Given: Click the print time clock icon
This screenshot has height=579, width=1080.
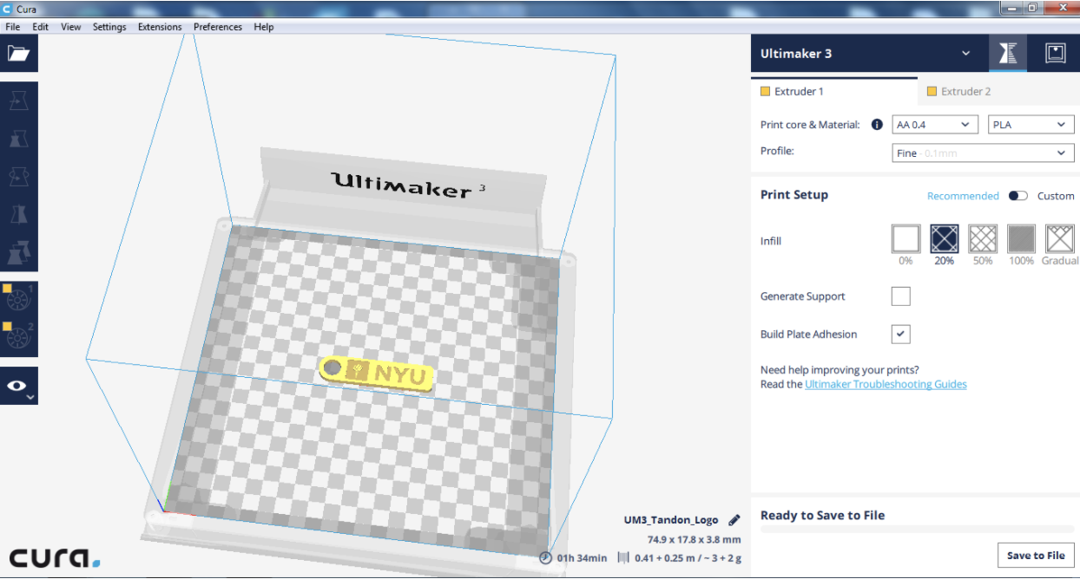Looking at the screenshot, I should click(x=545, y=557).
